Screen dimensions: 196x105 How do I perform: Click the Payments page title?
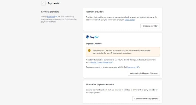click(x=53, y=3)
